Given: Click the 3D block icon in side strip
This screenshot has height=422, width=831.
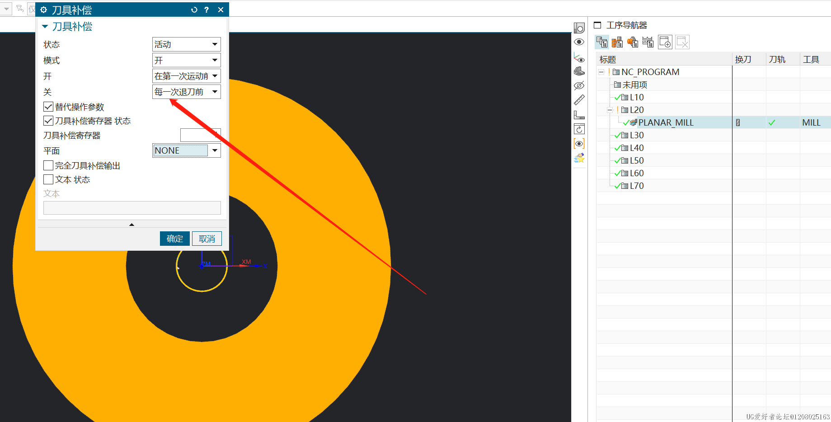Looking at the screenshot, I should (x=579, y=71).
